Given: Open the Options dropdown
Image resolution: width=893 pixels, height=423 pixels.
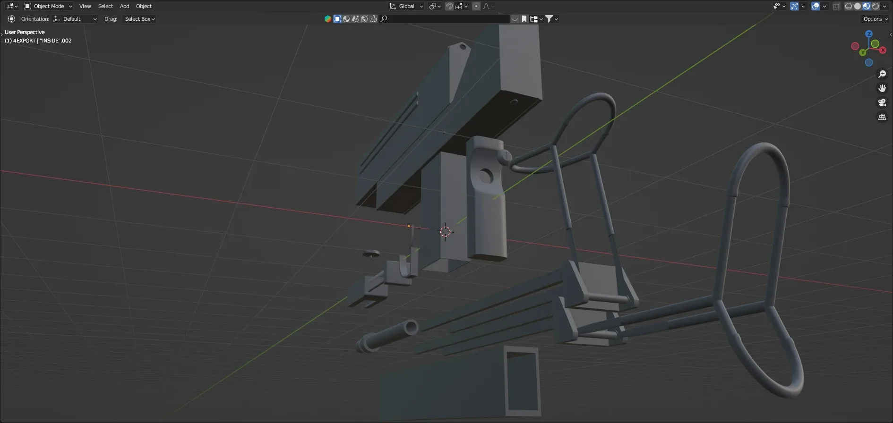Looking at the screenshot, I should (876, 19).
